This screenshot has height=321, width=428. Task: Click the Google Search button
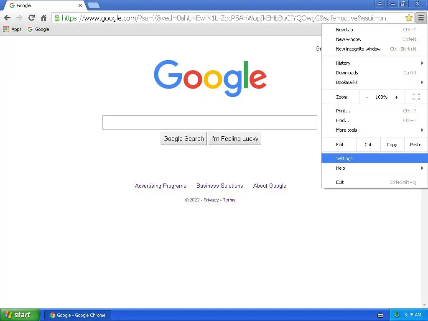pos(183,138)
